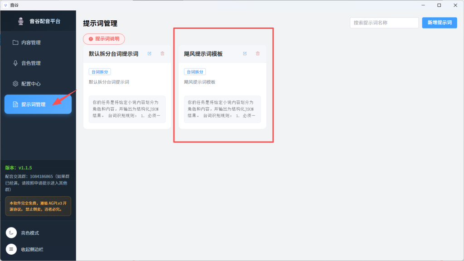Toggle 亮色模式 with the moon icon
Image resolution: width=464 pixels, height=261 pixels.
click(x=11, y=233)
